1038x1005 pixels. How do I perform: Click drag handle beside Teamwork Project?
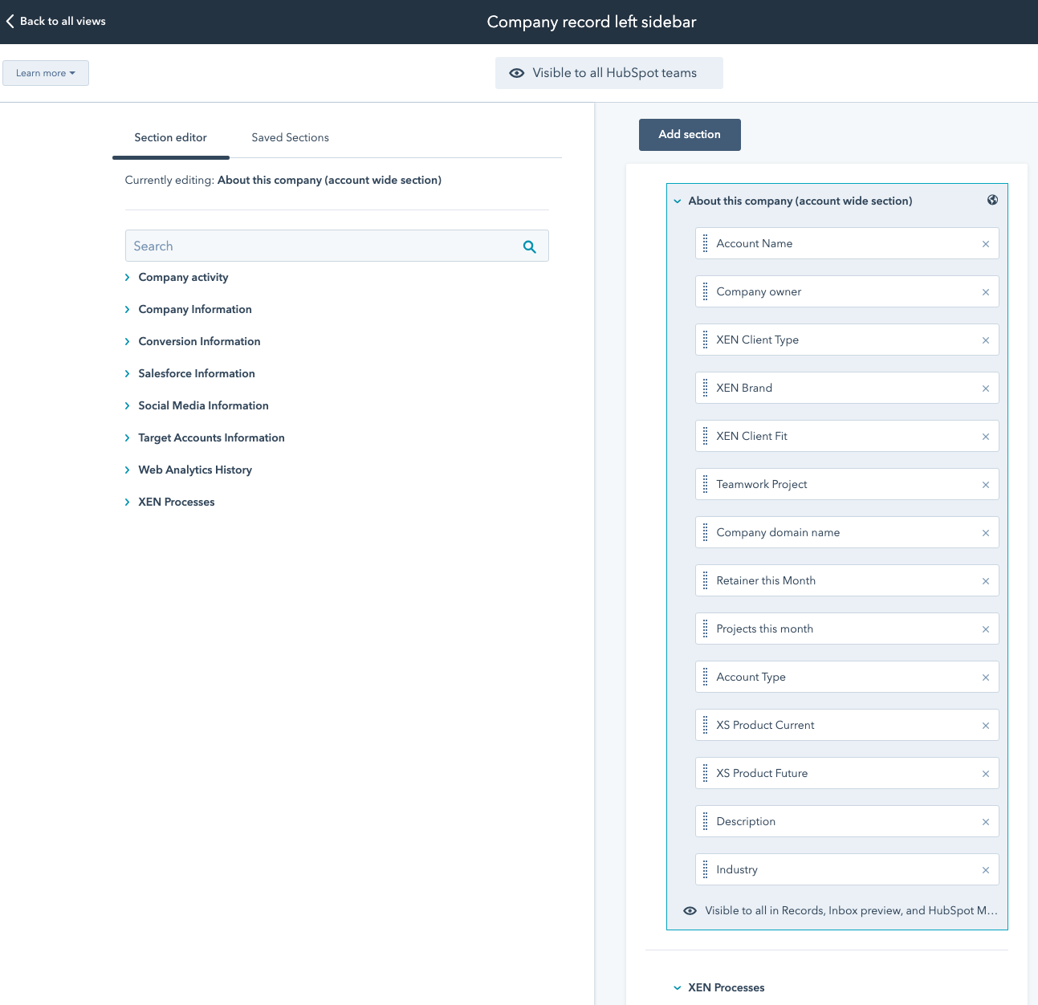[706, 484]
